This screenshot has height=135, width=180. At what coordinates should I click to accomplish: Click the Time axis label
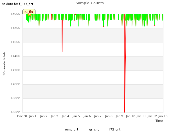[159, 121]
